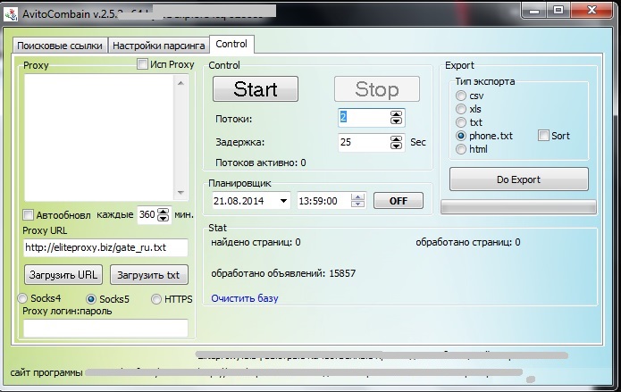Enable the Исп Proxy checkbox
Viewport: 621px width, 392px height.
pyautogui.click(x=142, y=64)
